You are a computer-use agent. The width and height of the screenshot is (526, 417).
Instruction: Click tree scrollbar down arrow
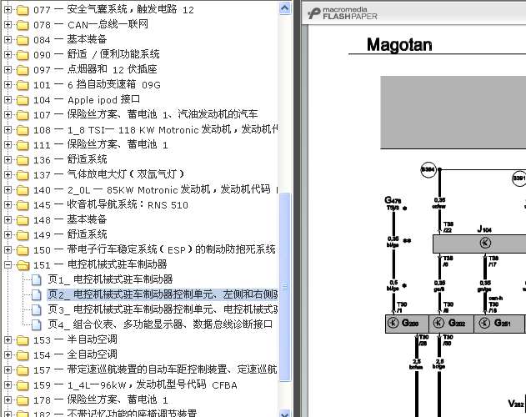click(x=284, y=414)
